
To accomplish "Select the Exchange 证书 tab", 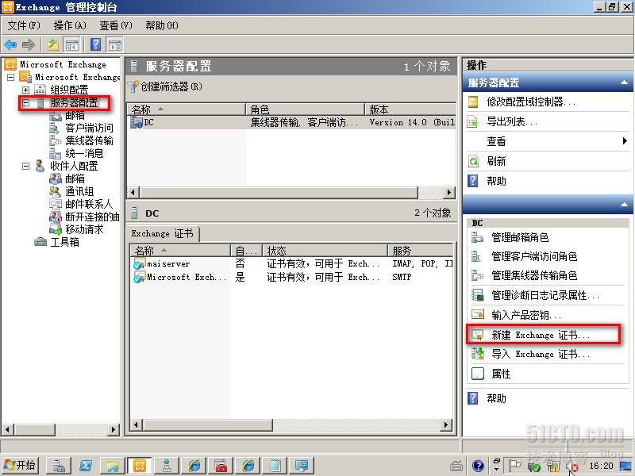I will pos(163,233).
